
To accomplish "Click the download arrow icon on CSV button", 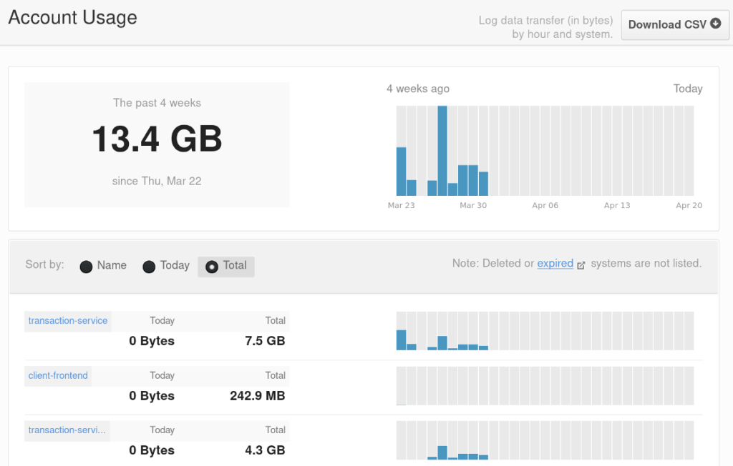I will 715,24.
